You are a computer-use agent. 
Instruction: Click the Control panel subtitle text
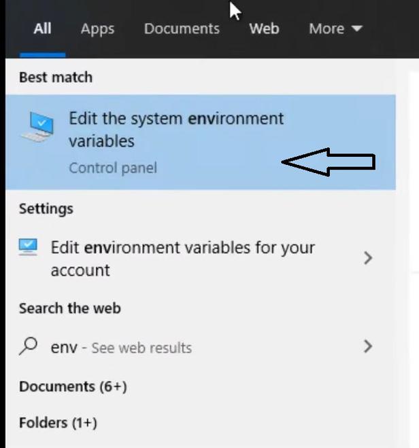click(113, 168)
